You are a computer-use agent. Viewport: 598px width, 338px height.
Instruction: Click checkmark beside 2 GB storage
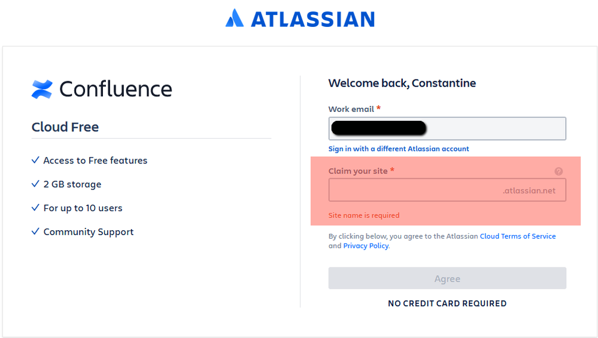tap(35, 184)
